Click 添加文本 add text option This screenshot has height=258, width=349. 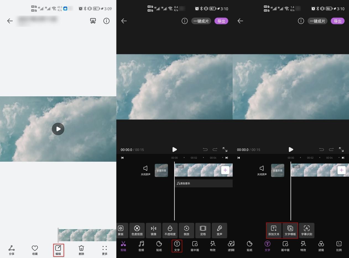point(274,231)
